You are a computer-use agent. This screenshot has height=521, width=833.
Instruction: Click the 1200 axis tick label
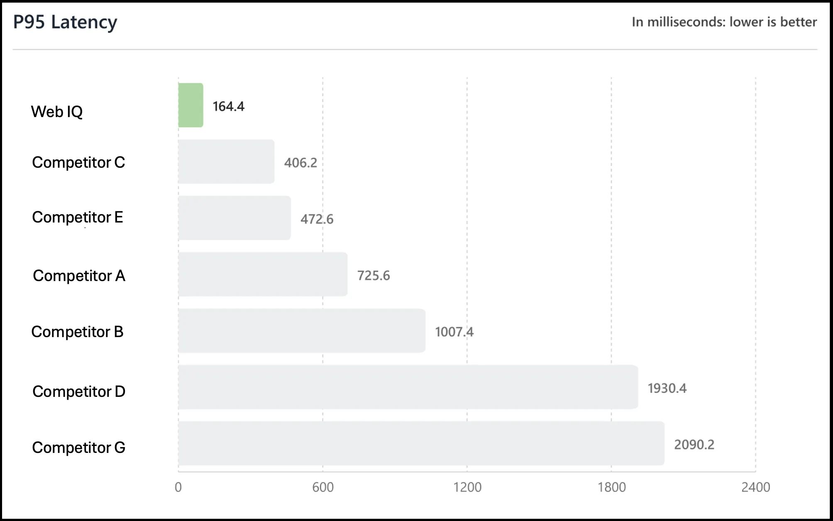point(467,487)
